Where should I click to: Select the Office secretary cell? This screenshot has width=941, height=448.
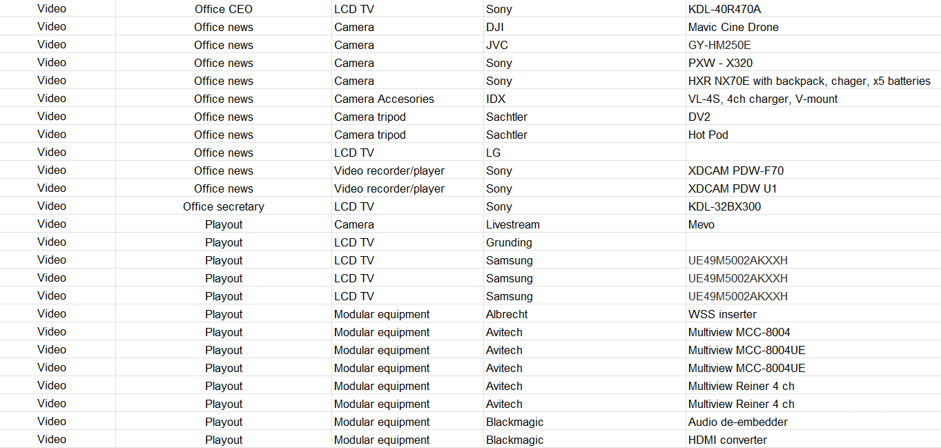click(x=223, y=206)
